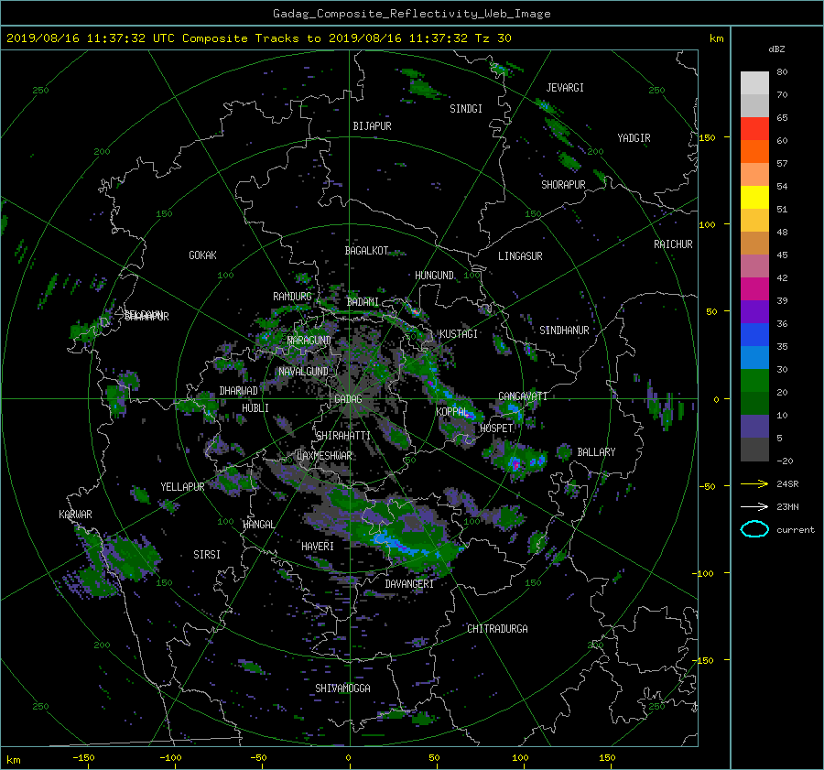This screenshot has width=824, height=770.
Task: Click the SHORAPUR city label
Action: 563,185
